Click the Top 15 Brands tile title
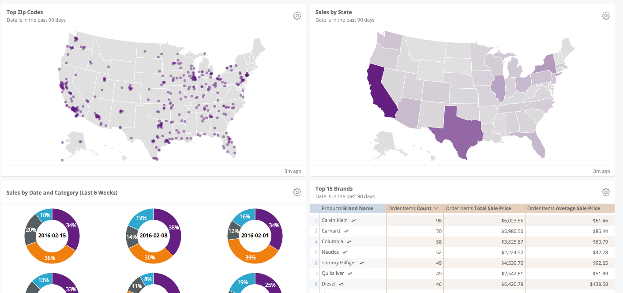623x293 pixels. pyautogui.click(x=334, y=189)
